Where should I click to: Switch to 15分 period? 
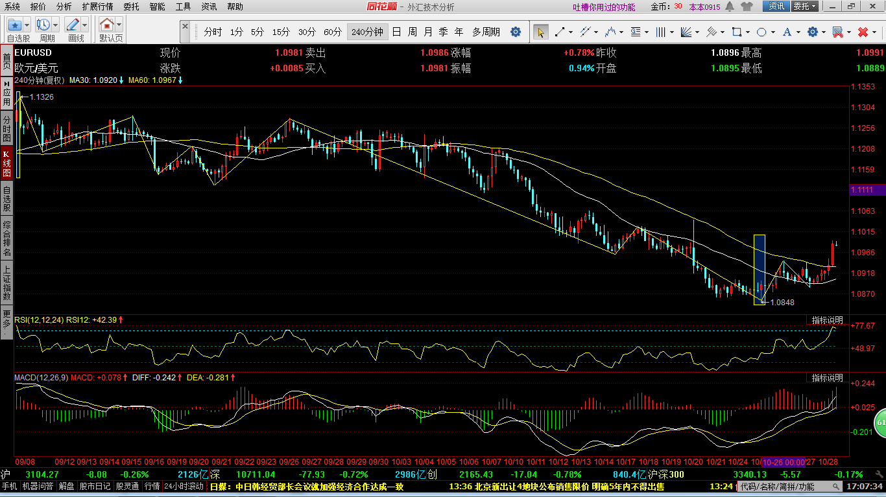(x=281, y=32)
